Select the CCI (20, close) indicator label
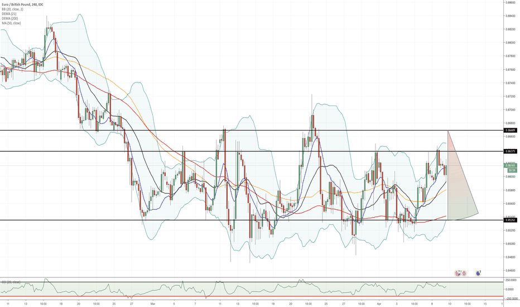This screenshot has width=520, height=307. (11, 282)
